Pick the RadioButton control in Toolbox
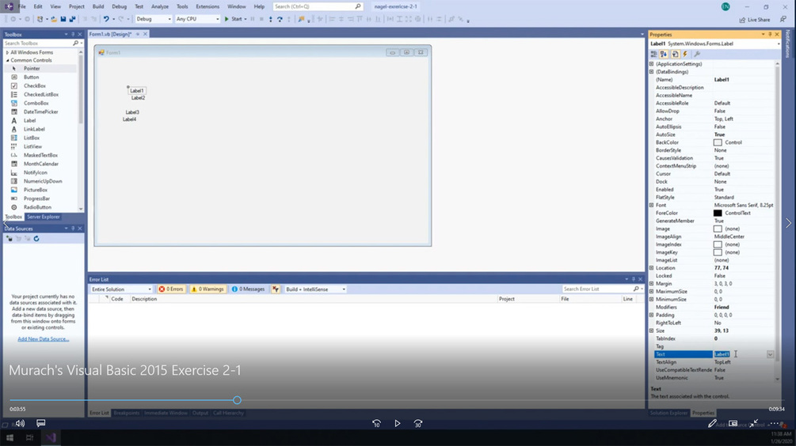 coord(37,207)
